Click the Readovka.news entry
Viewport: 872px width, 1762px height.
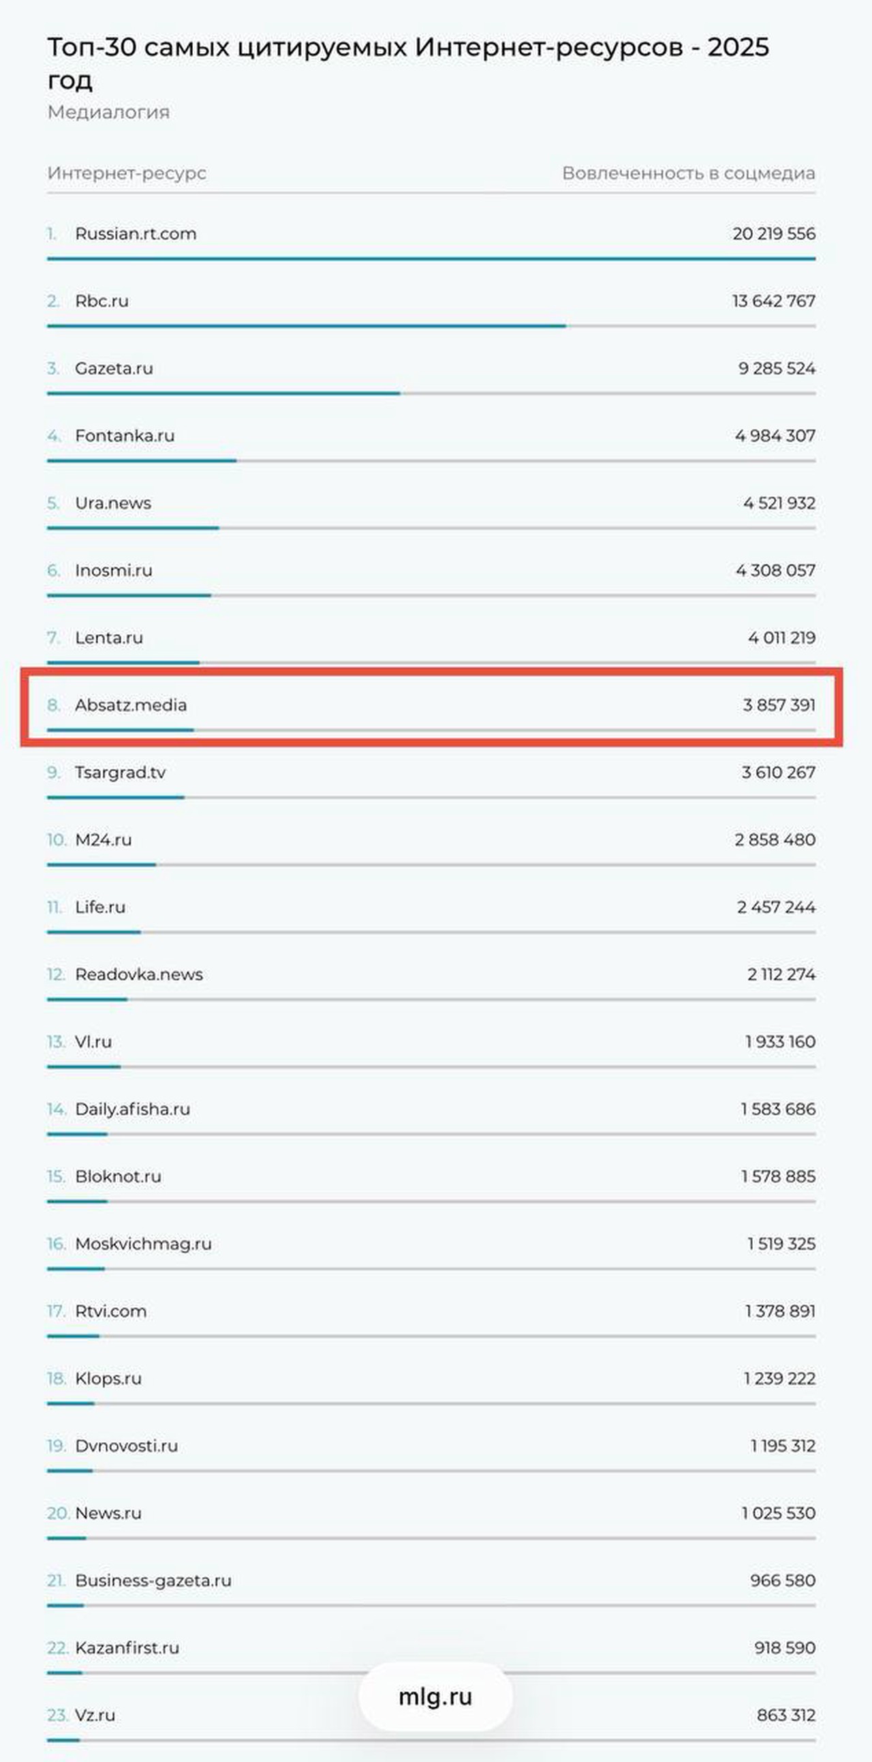click(139, 974)
